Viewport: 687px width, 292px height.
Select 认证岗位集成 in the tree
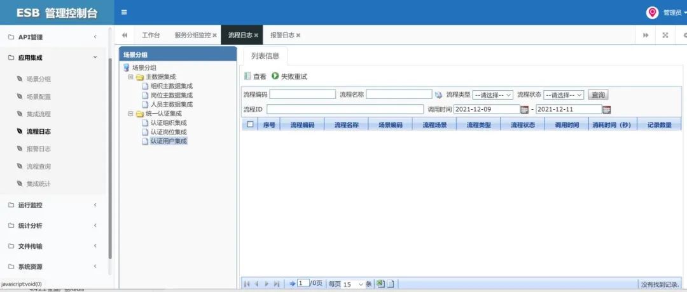point(169,132)
